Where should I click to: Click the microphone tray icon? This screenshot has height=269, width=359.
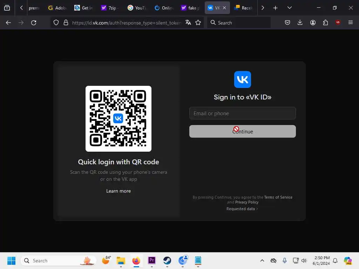tap(285, 261)
